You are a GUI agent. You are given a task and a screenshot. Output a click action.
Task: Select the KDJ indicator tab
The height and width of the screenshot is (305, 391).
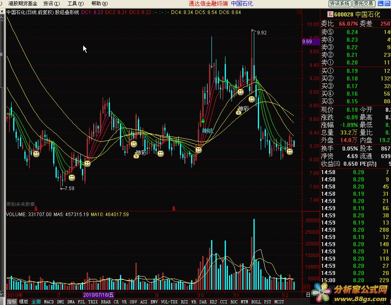(x=213, y=302)
